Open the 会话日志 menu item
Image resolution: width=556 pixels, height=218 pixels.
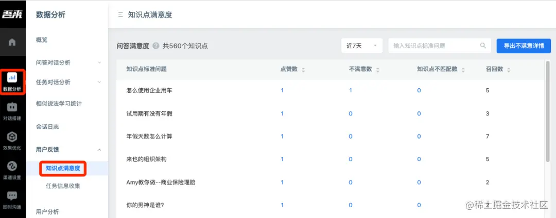[47, 127]
